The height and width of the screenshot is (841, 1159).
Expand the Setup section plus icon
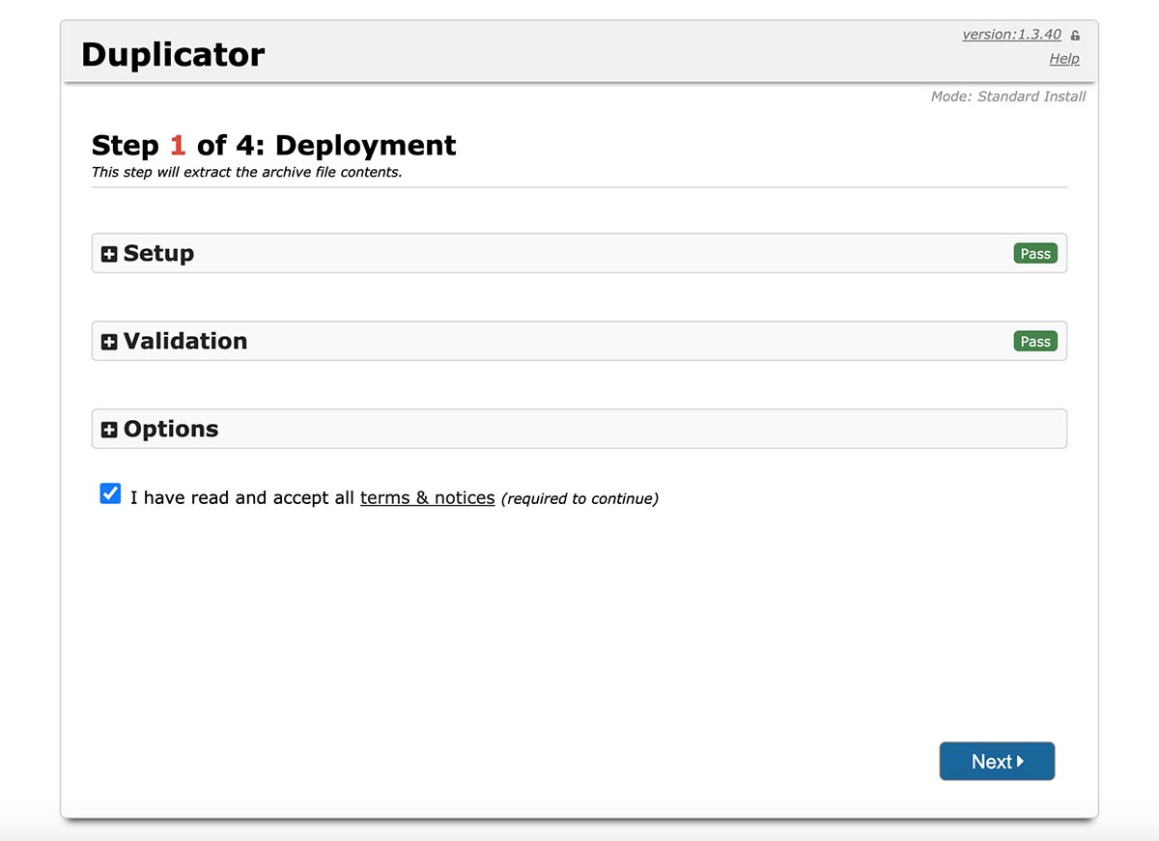click(109, 254)
